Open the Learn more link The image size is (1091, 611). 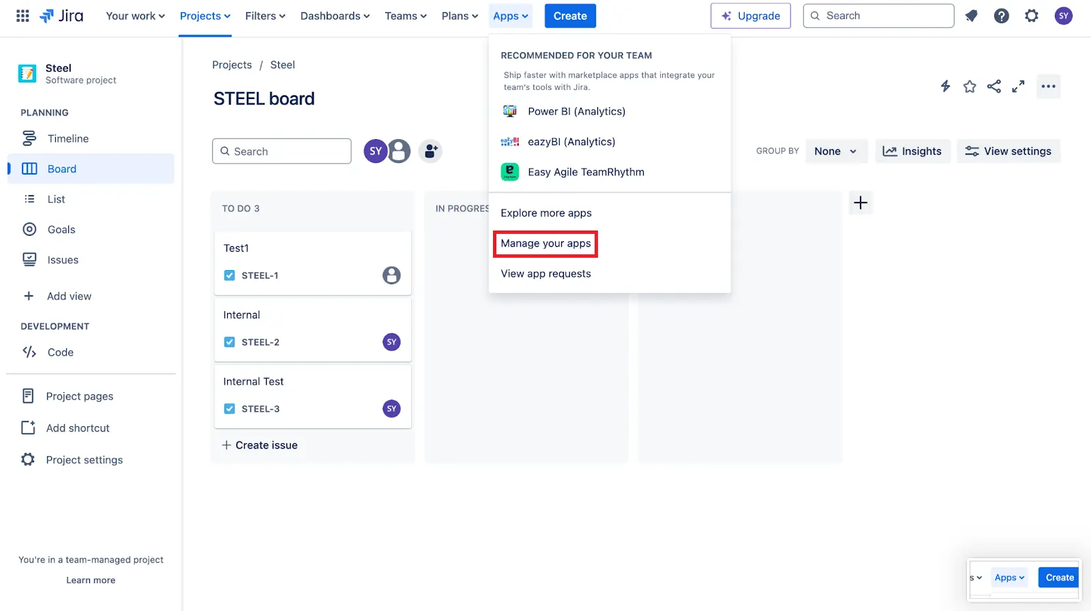click(x=91, y=580)
